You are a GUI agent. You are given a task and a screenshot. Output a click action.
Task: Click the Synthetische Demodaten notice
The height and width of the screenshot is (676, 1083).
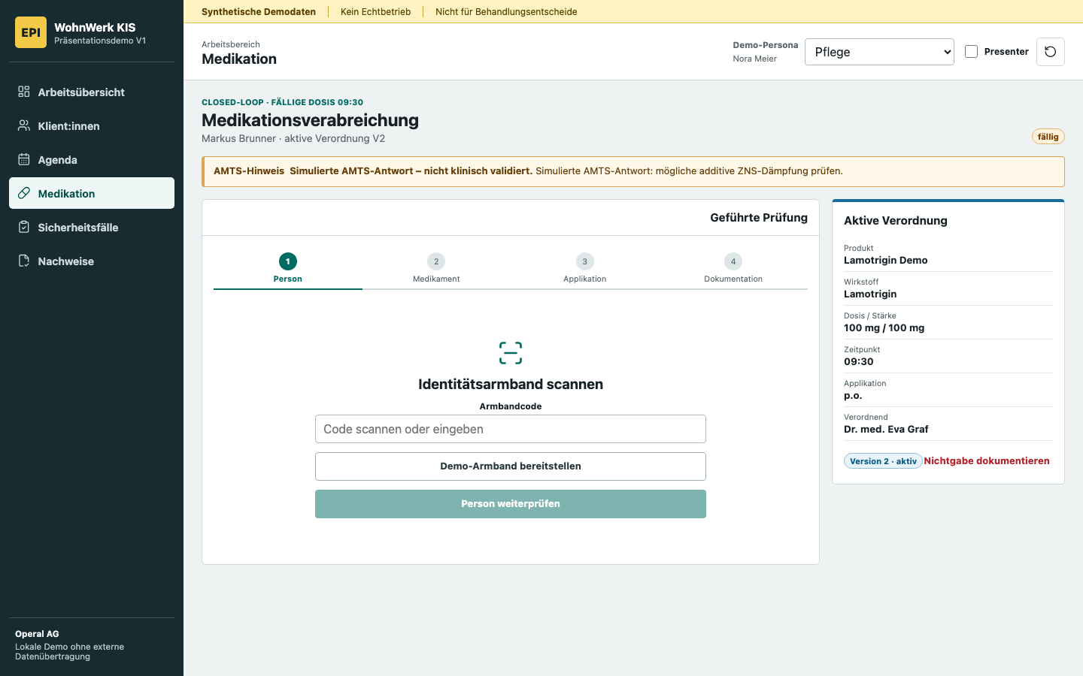(259, 12)
